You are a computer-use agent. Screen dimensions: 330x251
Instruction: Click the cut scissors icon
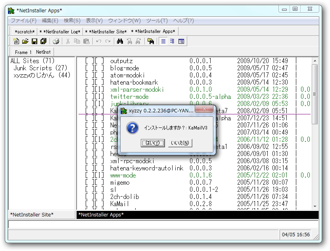(68, 41)
